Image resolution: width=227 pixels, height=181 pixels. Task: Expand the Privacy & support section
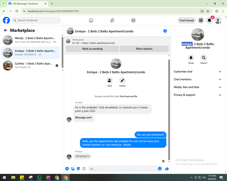197,95
